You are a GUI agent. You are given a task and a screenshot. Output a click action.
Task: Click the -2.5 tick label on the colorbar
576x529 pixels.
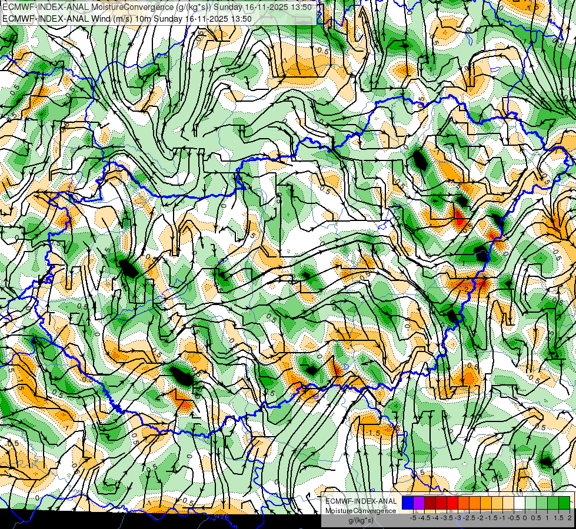[x=469, y=518]
